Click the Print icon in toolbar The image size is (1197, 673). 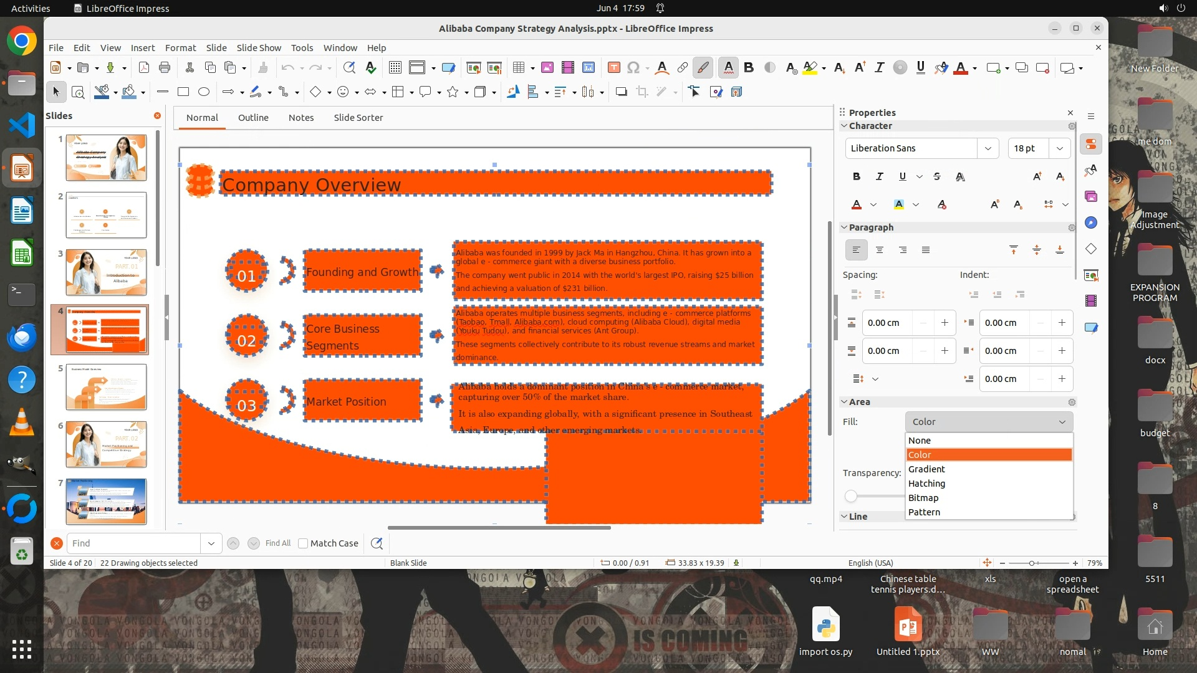click(x=165, y=68)
